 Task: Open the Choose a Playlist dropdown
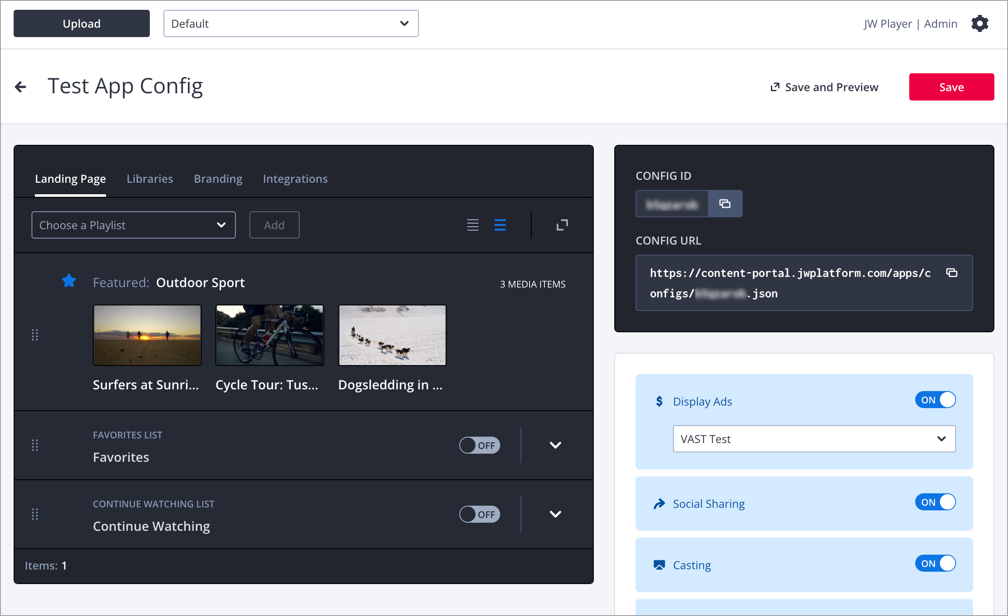(x=133, y=225)
